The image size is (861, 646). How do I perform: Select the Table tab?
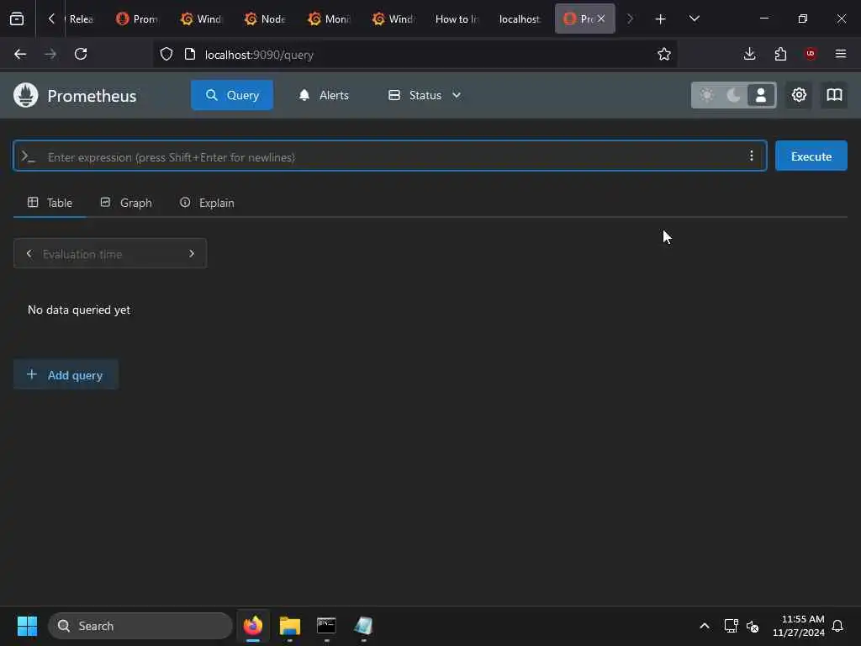(x=50, y=203)
